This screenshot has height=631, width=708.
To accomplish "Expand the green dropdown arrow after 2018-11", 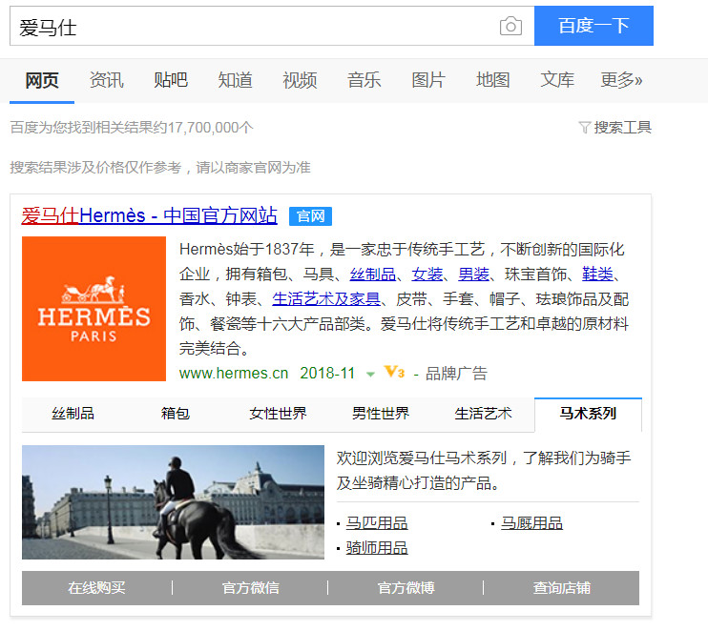I will tap(370, 375).
